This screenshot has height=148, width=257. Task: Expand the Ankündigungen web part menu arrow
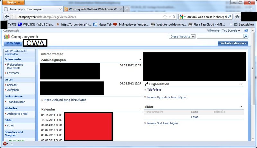(x=140, y=60)
